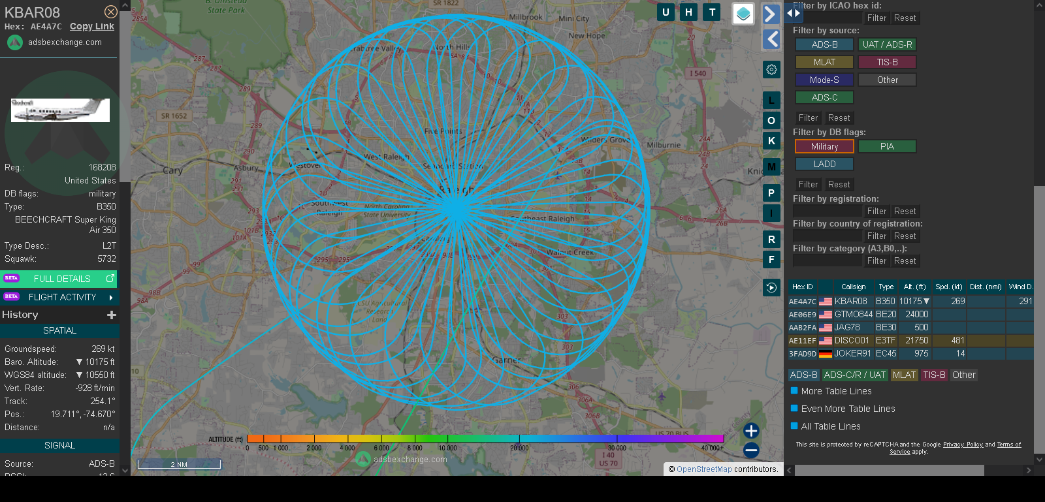Reset the ICAO hex id filter
1045x502 pixels.
905,18
